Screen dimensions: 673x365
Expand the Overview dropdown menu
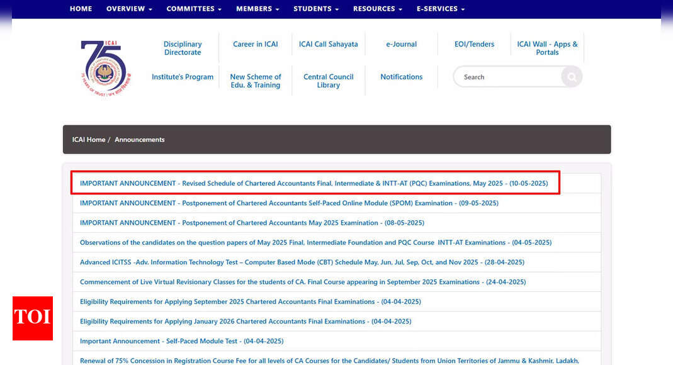pos(129,9)
